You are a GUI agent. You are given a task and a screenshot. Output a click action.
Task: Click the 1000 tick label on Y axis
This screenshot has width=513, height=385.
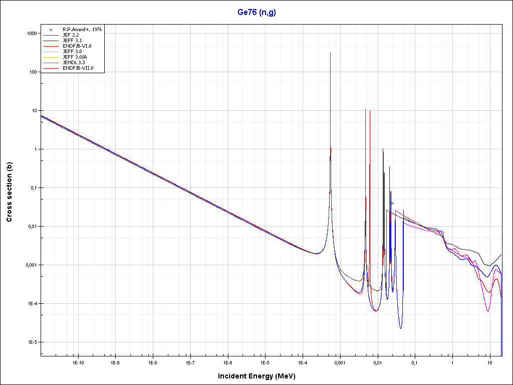32,33
